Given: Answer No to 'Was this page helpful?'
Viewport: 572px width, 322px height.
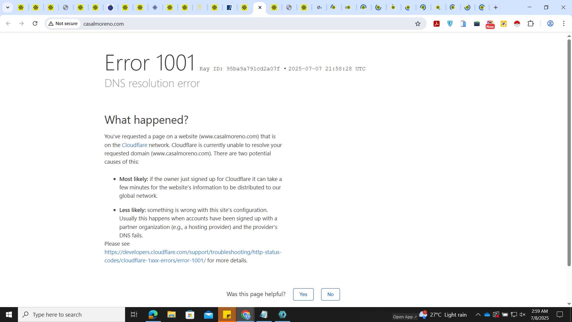Looking at the screenshot, I should click(330, 294).
